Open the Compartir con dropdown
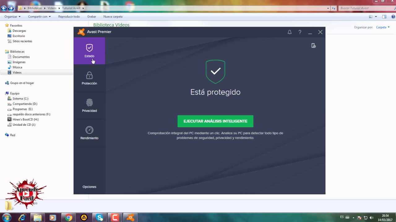396x222 pixels. [x=39, y=17]
